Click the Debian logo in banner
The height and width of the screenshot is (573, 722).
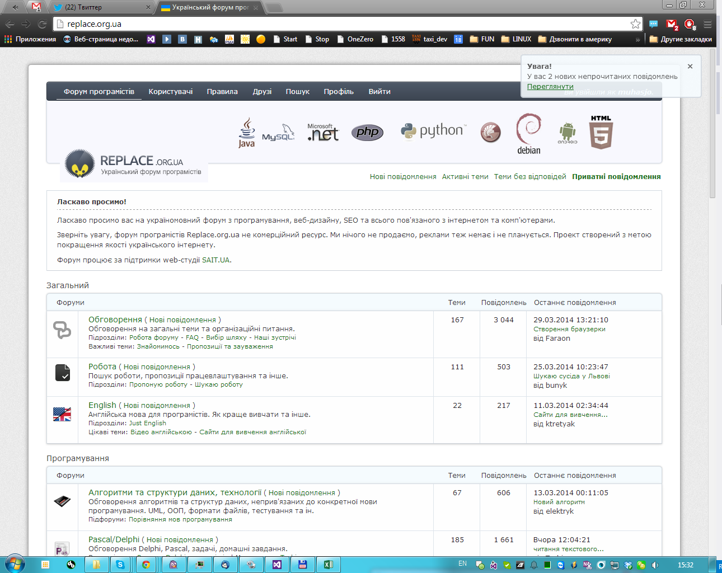pos(529,134)
